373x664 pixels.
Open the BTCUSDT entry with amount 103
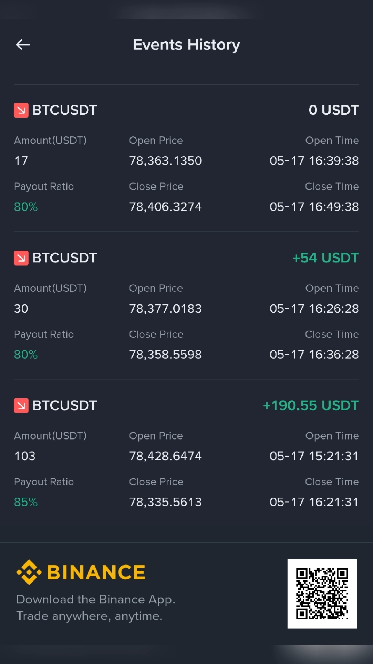pos(186,453)
